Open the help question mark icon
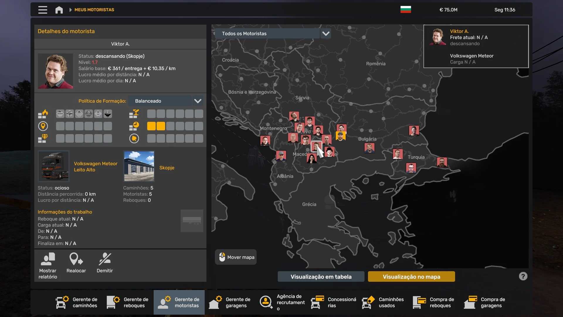 pyautogui.click(x=523, y=276)
